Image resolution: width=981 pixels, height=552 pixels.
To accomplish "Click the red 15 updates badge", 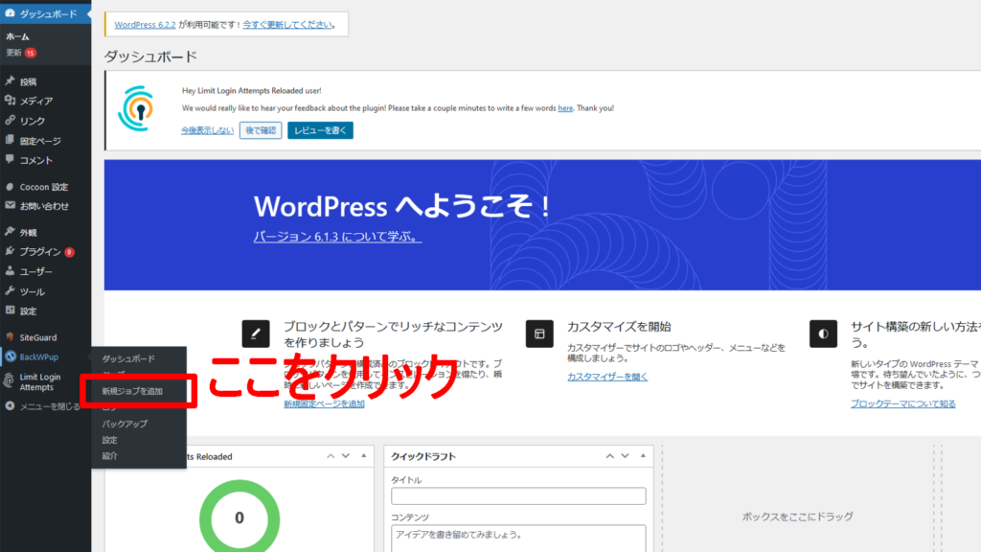I will [30, 54].
